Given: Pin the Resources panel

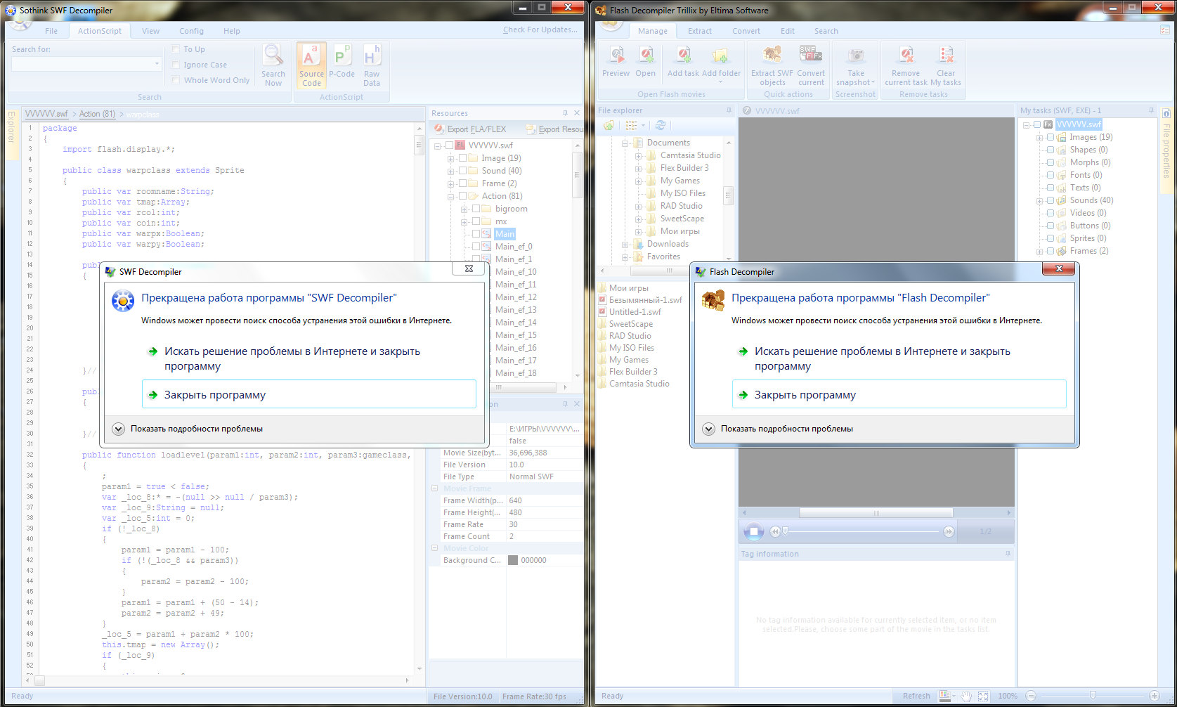Looking at the screenshot, I should click(565, 113).
